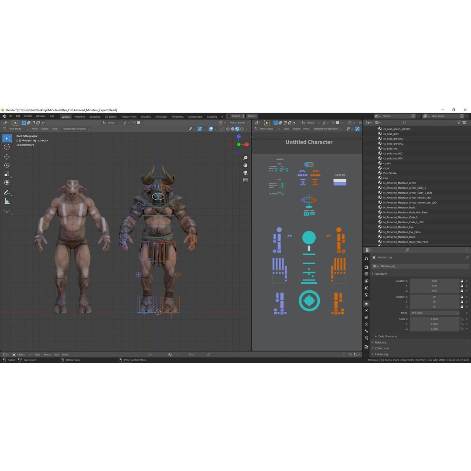Open Pose Mode dropdown in left viewport
Image resolution: width=471 pixels, height=471 pixels.
point(16,129)
